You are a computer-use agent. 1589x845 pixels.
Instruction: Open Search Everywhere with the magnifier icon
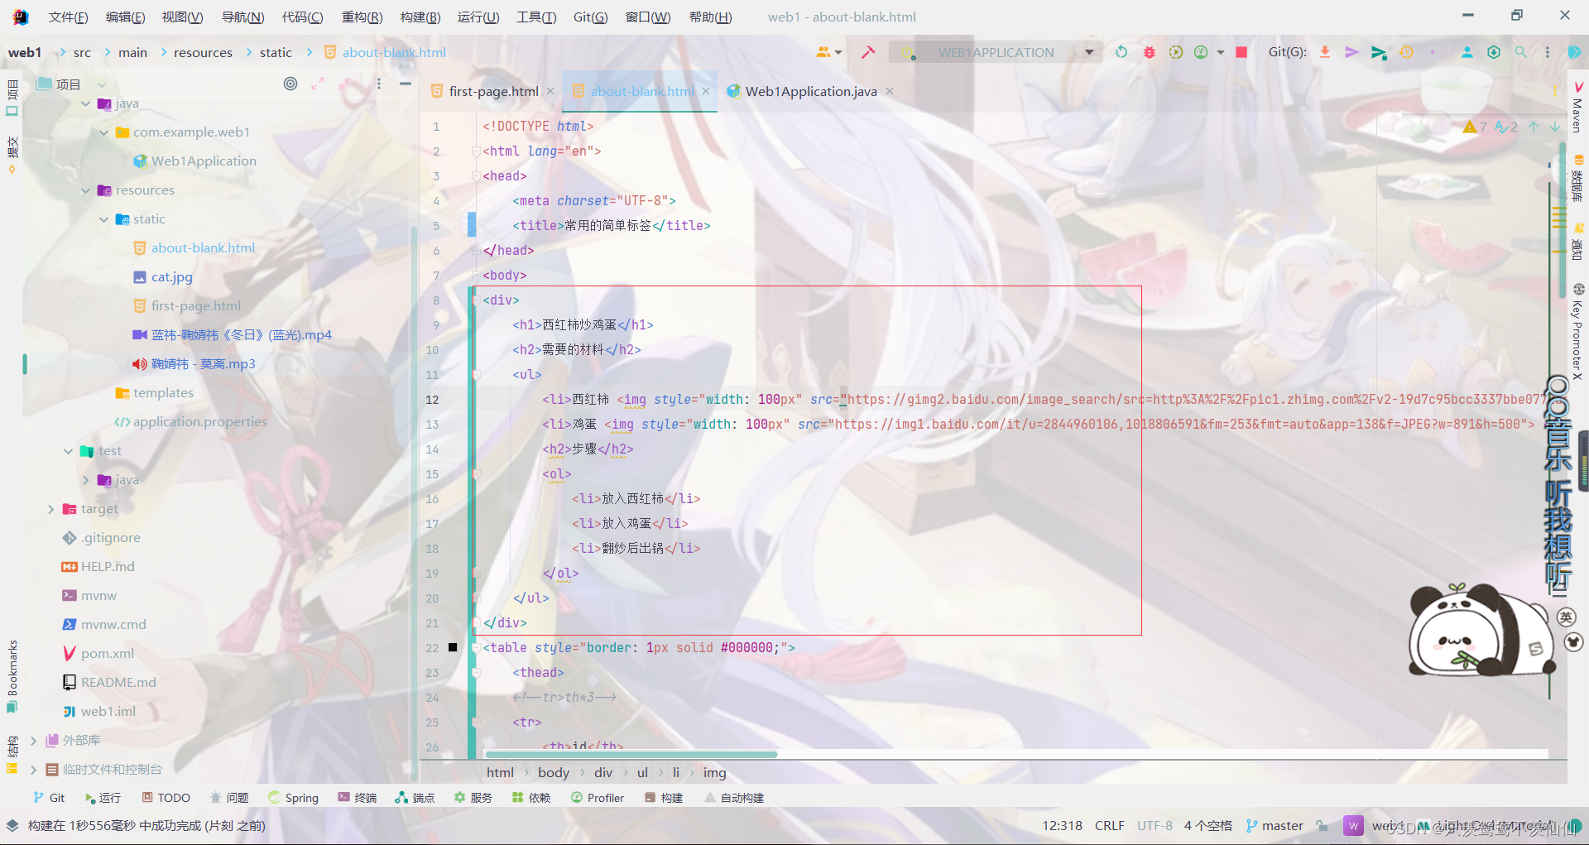click(1520, 52)
